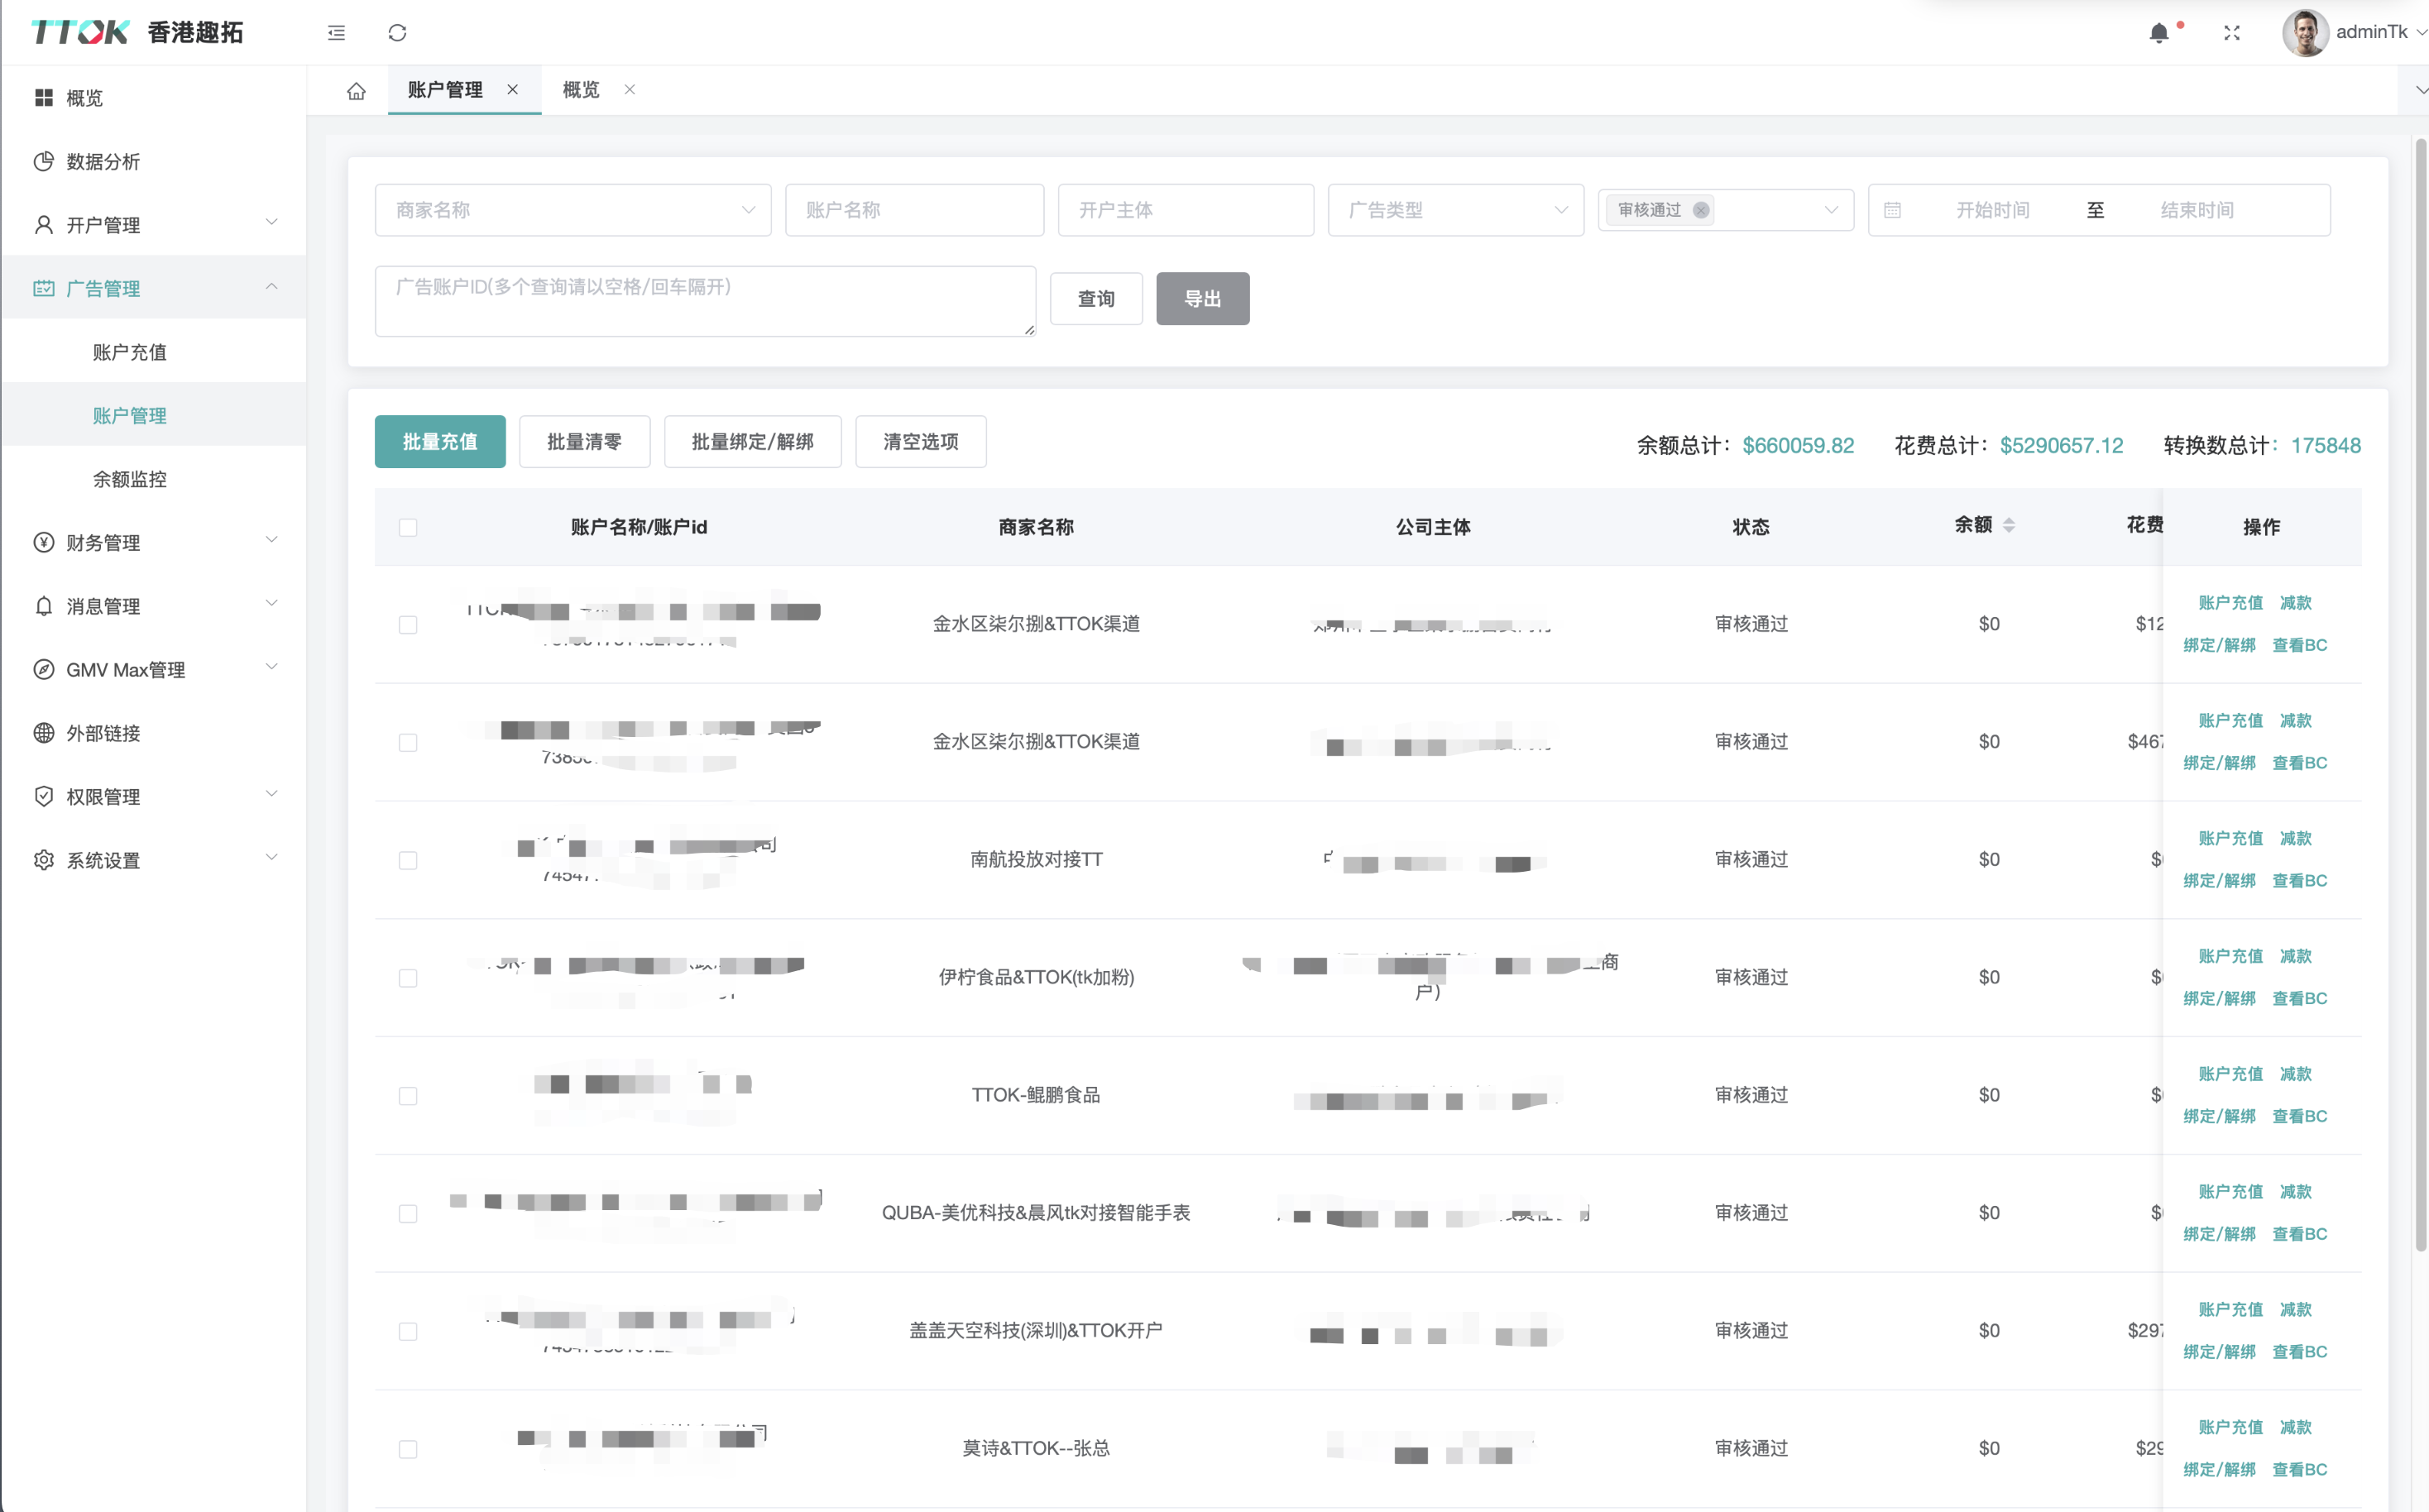2429x1512 pixels.
Task: Remove the 审核通过 filter tag
Action: pos(1701,210)
